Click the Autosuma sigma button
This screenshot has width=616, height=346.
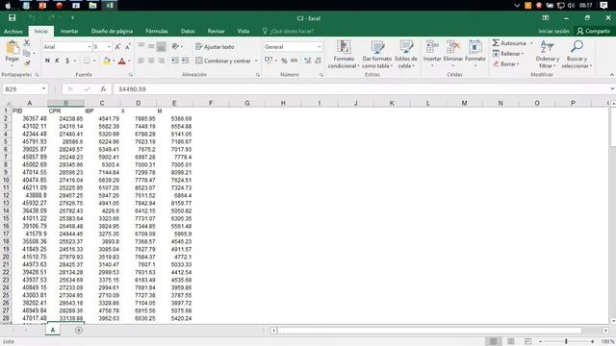click(x=509, y=43)
